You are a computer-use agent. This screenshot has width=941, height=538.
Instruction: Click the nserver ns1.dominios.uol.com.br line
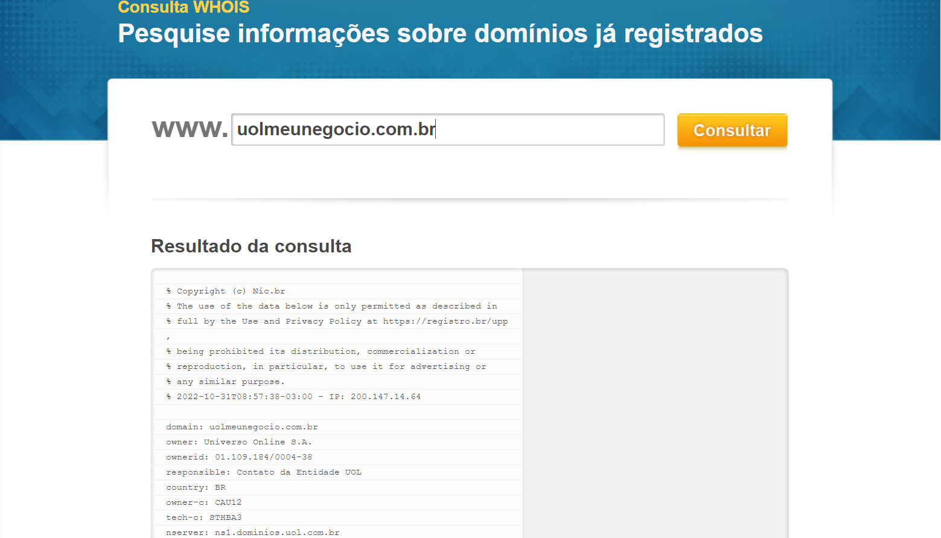pos(252,532)
